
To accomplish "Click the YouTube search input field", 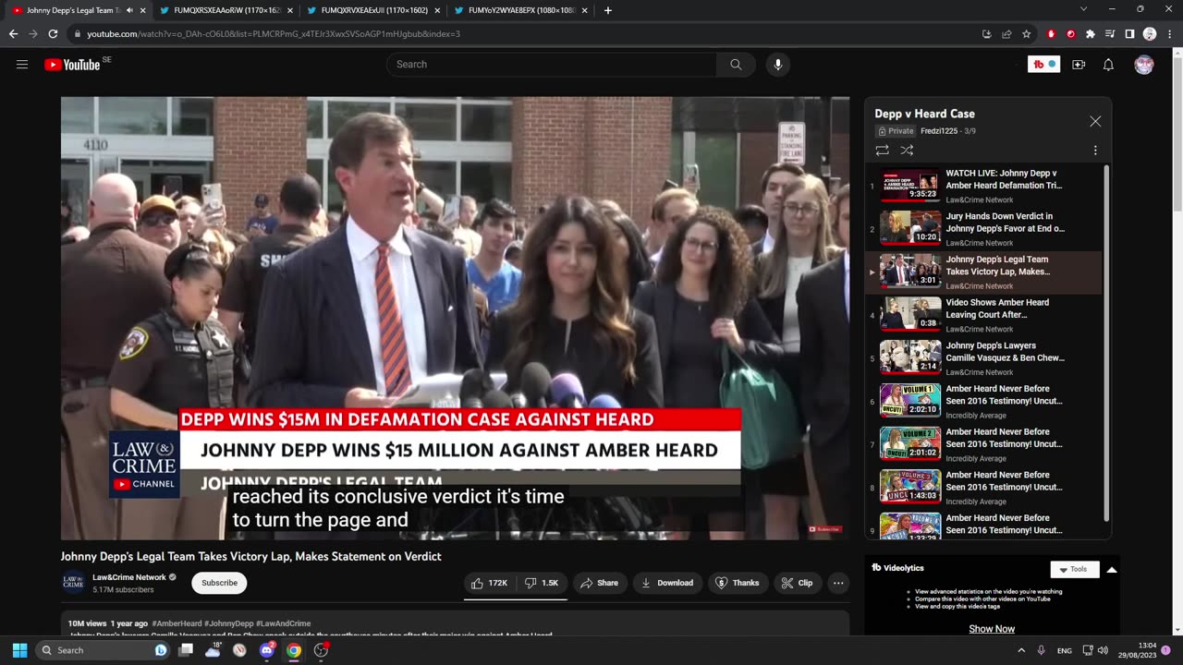I will pos(551,65).
